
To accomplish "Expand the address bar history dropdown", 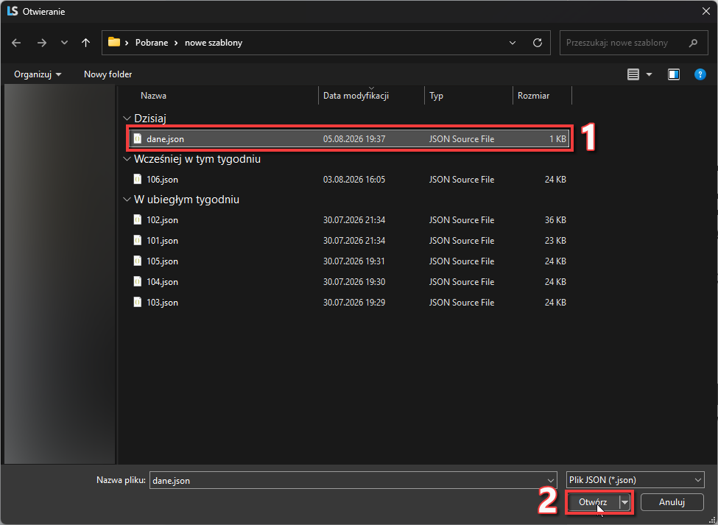I will pyautogui.click(x=513, y=43).
